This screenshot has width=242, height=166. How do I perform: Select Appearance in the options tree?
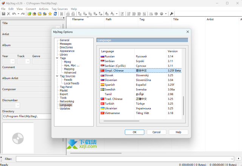(x=67, y=51)
